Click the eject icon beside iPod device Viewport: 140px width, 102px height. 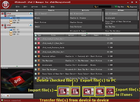[31, 25]
